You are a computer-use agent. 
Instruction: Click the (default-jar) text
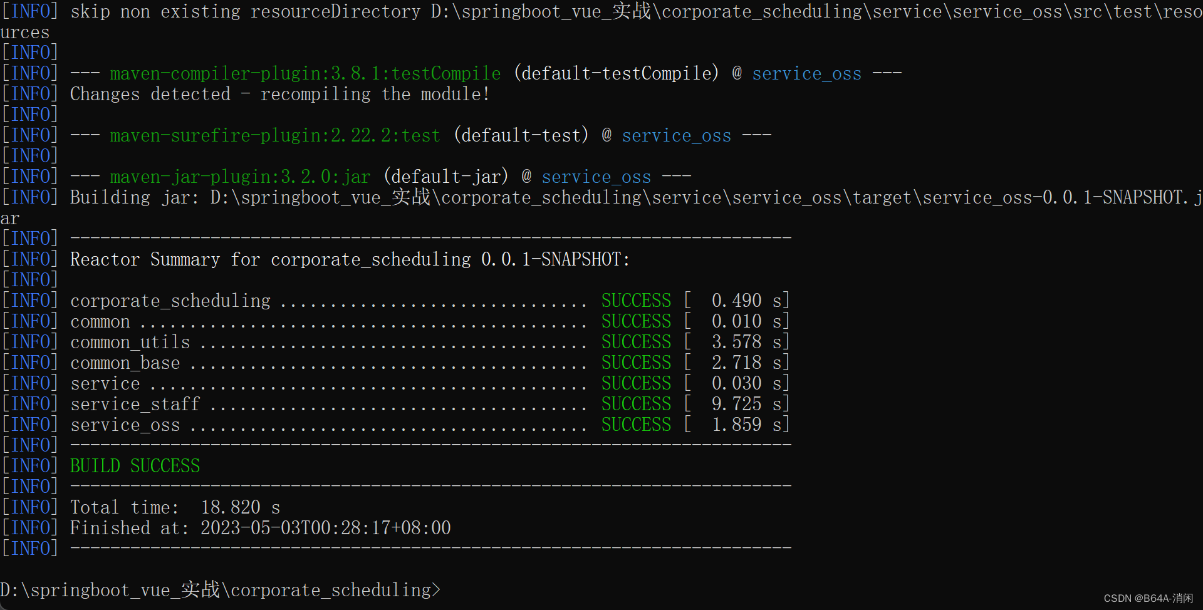coord(446,177)
